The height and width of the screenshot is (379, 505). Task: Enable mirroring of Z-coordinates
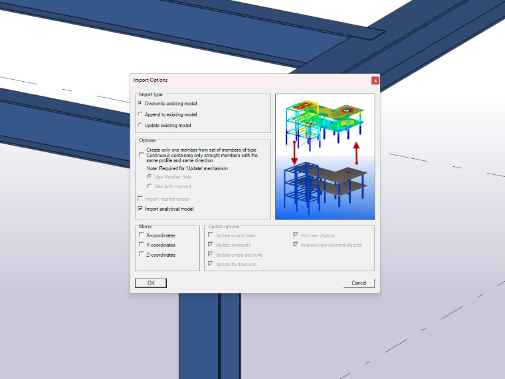[141, 254]
